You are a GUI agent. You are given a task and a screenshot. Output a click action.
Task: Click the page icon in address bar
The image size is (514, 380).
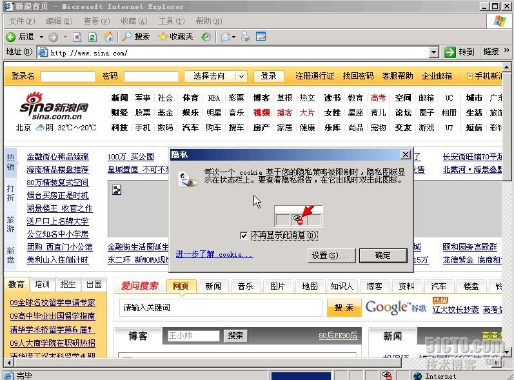coord(43,52)
